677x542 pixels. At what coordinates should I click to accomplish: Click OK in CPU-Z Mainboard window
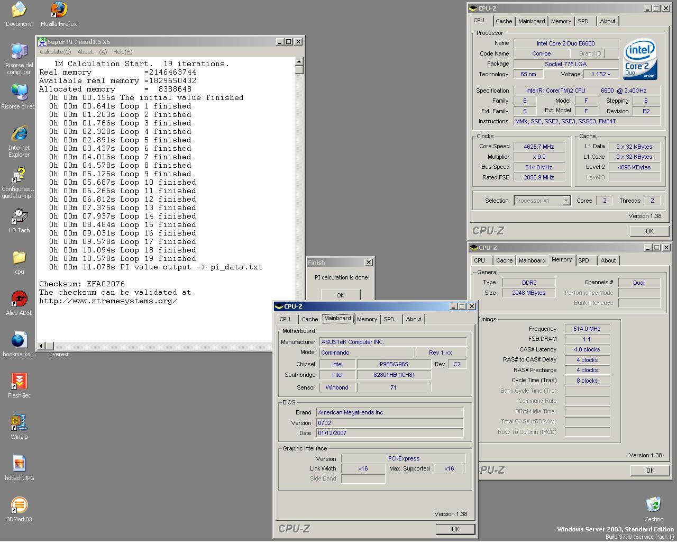coord(455,529)
